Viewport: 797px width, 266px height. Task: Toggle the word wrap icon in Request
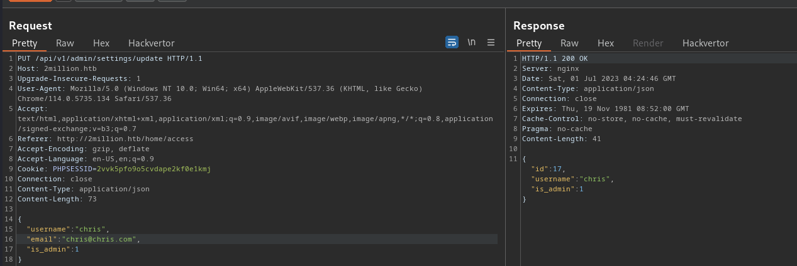[x=452, y=42]
